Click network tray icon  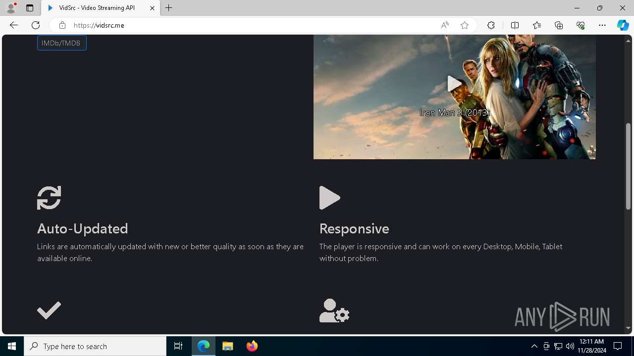coord(558,346)
